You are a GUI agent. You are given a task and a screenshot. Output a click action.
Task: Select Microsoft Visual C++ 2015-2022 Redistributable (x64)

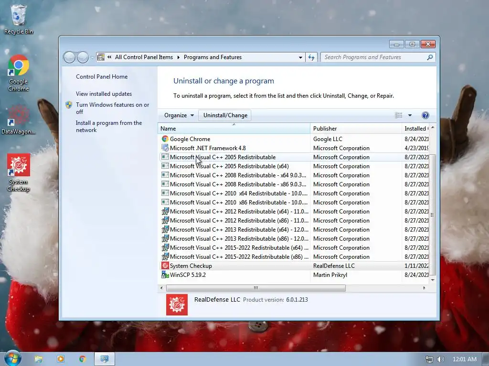pos(294,248)
